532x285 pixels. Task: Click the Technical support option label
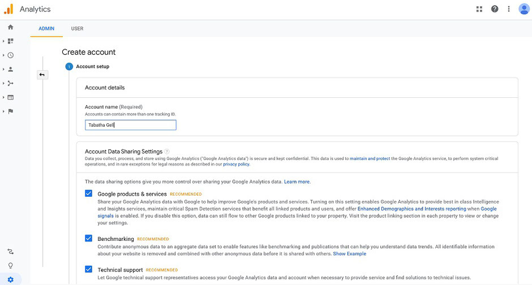[x=120, y=270]
